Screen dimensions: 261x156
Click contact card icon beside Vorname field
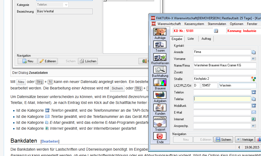[x=254, y=59]
